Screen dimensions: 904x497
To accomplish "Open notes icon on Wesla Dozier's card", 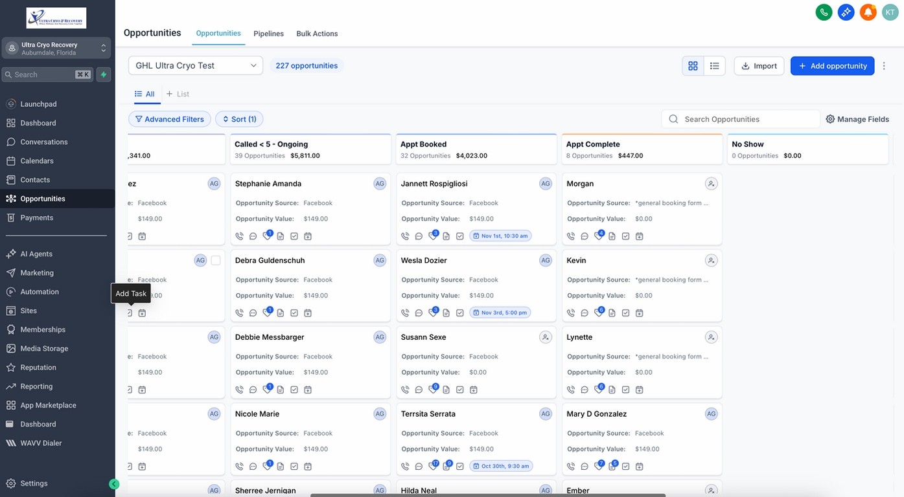I will pyautogui.click(x=446, y=313).
